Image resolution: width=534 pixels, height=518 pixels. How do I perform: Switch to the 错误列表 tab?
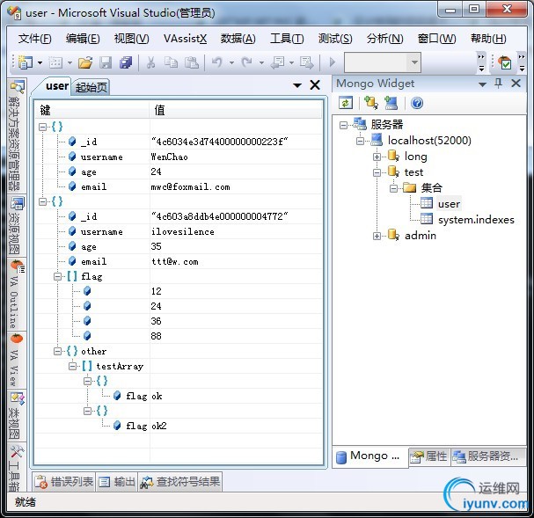[x=64, y=482]
